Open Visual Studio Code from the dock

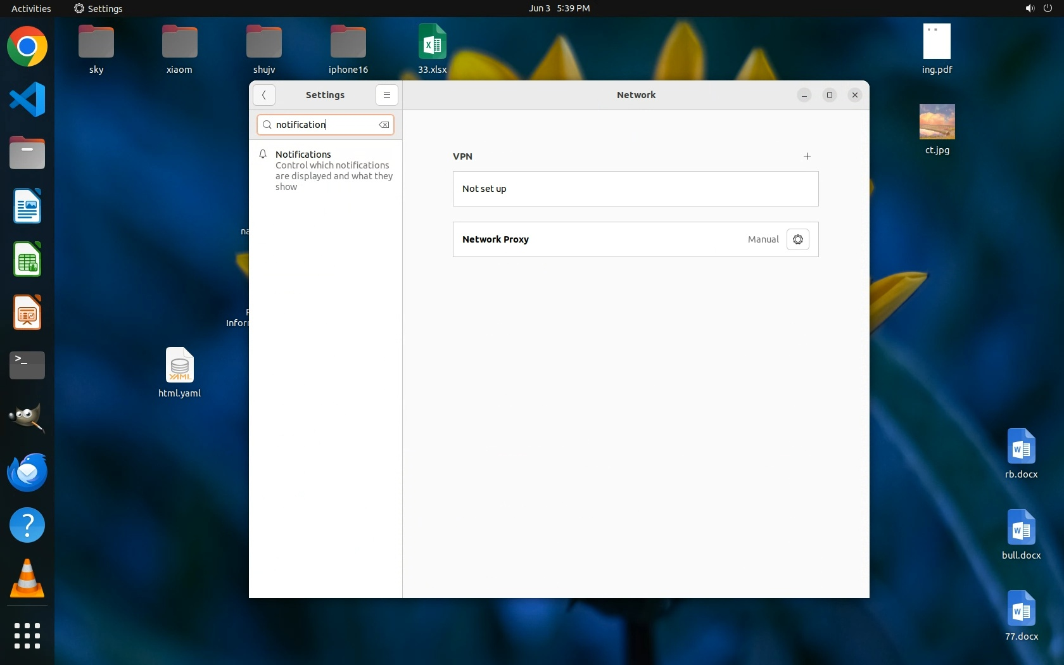27,99
